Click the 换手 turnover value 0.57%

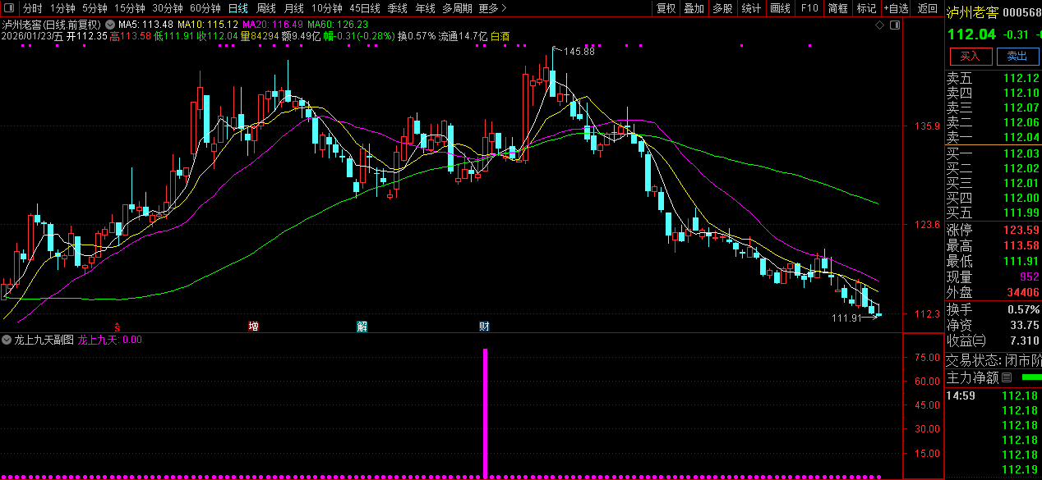coord(1023,309)
